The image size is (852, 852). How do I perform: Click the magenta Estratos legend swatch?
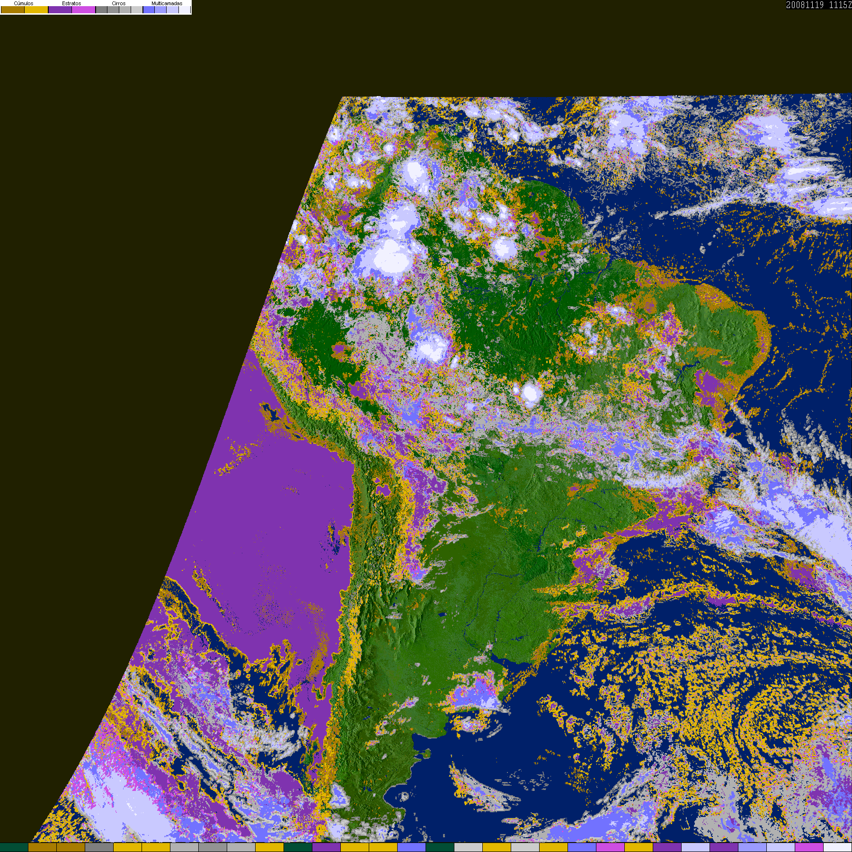pyautogui.click(x=84, y=9)
